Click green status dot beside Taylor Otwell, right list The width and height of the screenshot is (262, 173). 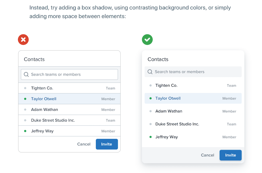[x=150, y=98]
